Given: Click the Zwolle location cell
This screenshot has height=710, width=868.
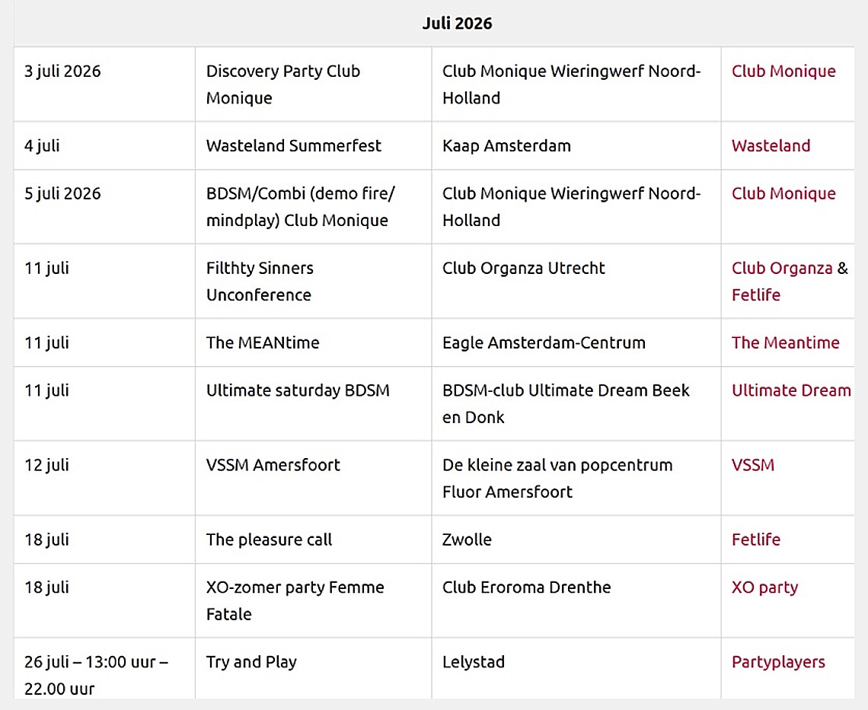Looking at the screenshot, I should point(576,540).
